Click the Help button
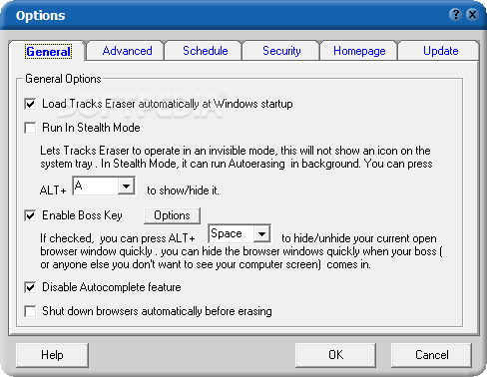The image size is (487, 377). coord(52,355)
